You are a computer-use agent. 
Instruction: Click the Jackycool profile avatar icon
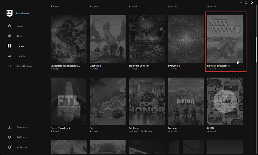tap(9, 147)
